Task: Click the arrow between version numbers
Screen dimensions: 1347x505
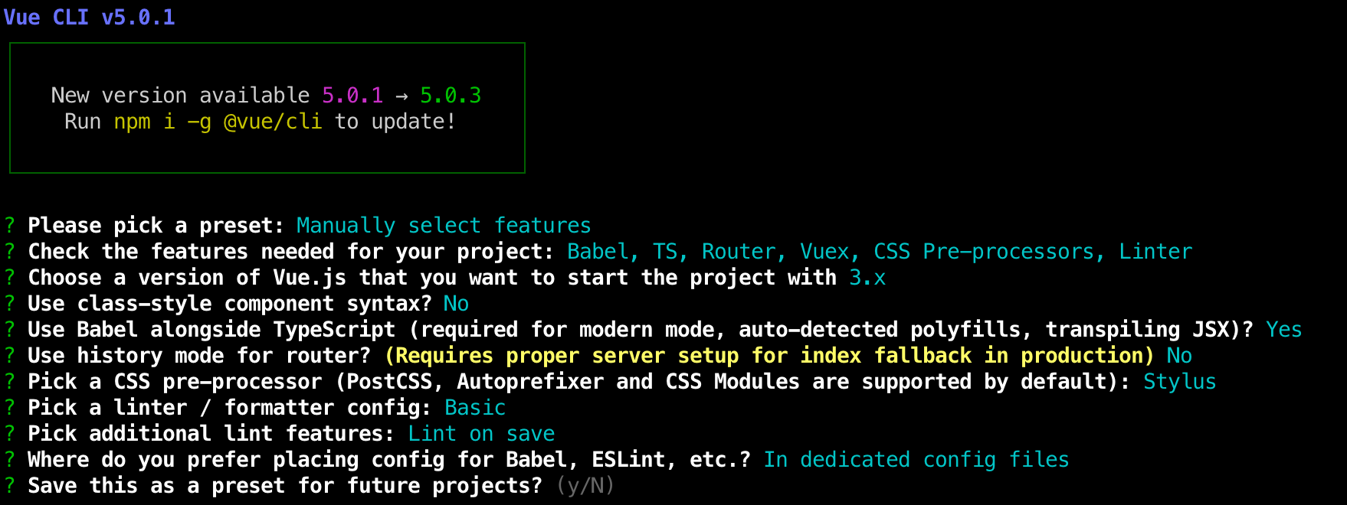Action: [x=401, y=96]
